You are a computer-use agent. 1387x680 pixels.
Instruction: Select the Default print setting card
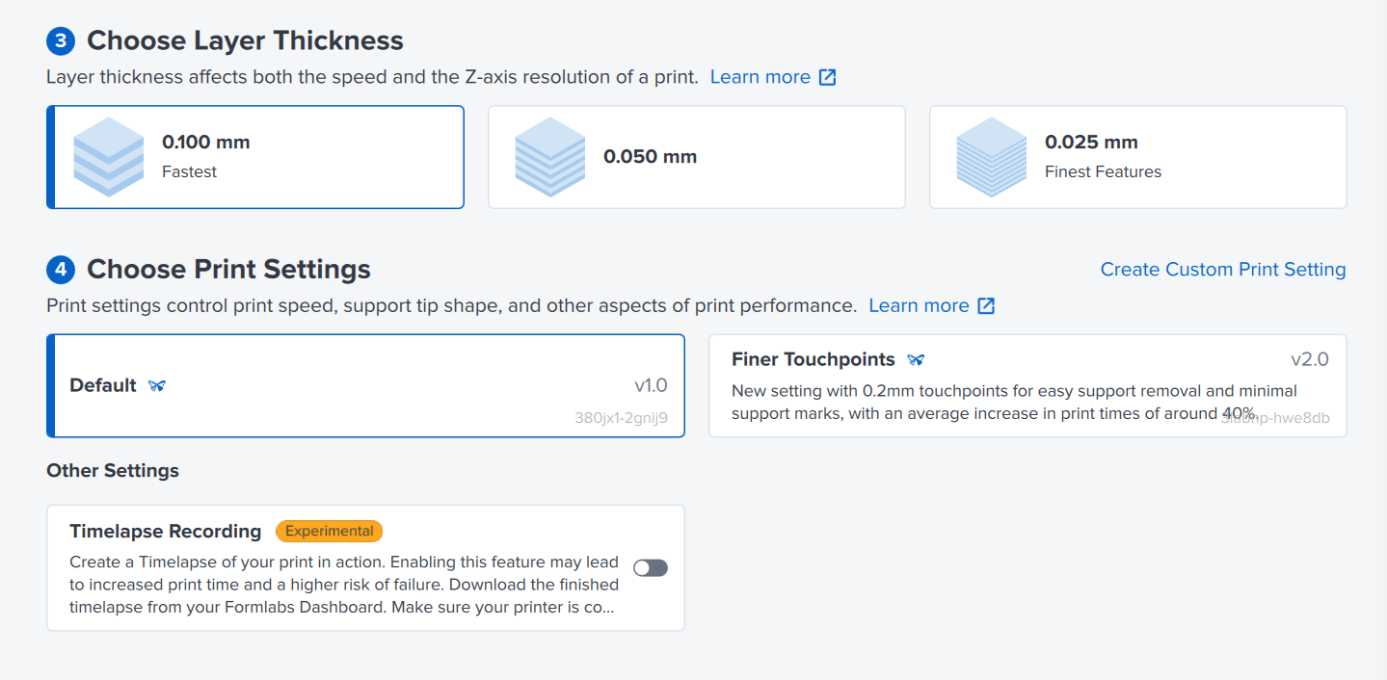coord(365,385)
